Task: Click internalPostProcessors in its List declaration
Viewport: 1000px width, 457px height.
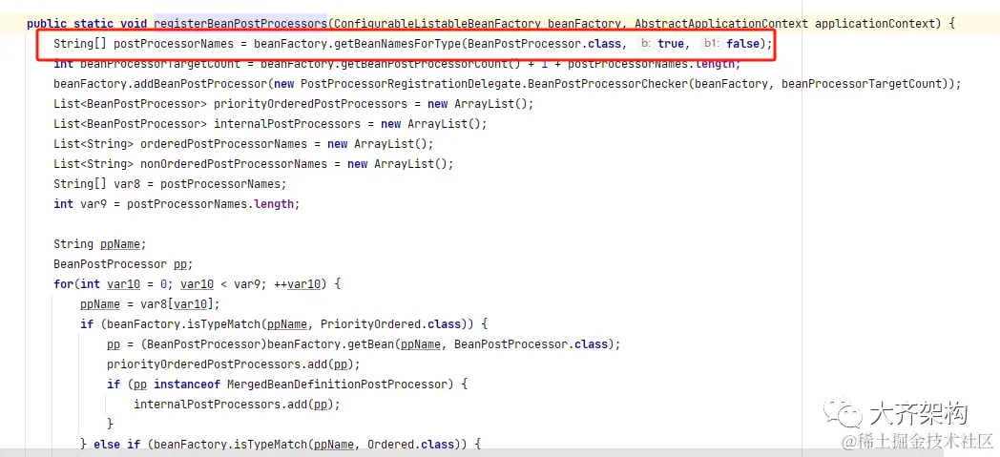Action: pyautogui.click(x=287, y=124)
